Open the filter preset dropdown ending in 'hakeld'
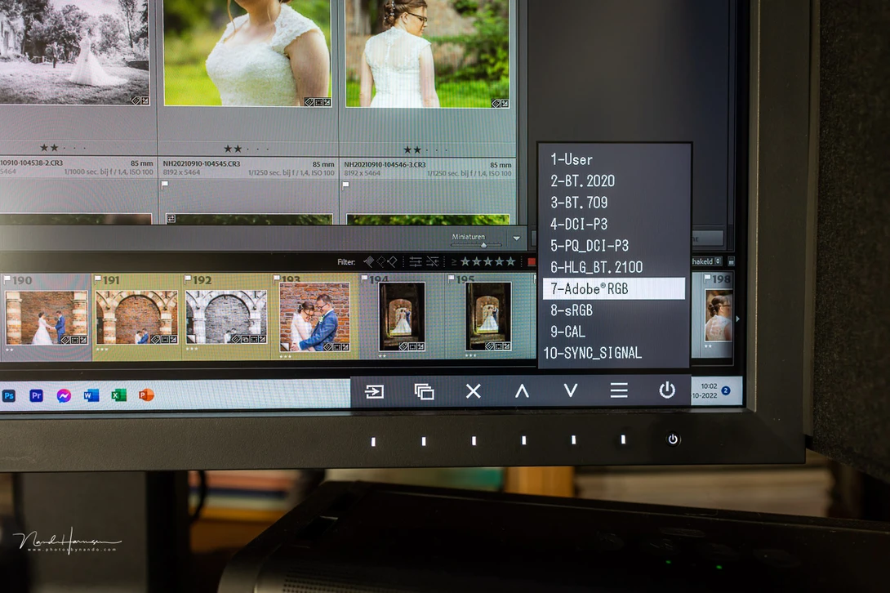This screenshot has height=593, width=890. pos(706,261)
